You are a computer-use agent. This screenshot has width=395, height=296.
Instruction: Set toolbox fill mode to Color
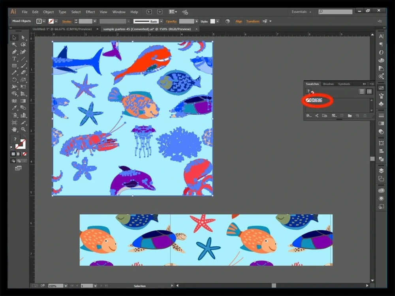click(13, 154)
